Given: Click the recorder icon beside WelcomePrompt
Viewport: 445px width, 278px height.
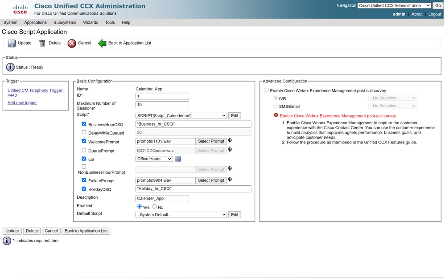Looking at the screenshot, I should coord(230,140).
